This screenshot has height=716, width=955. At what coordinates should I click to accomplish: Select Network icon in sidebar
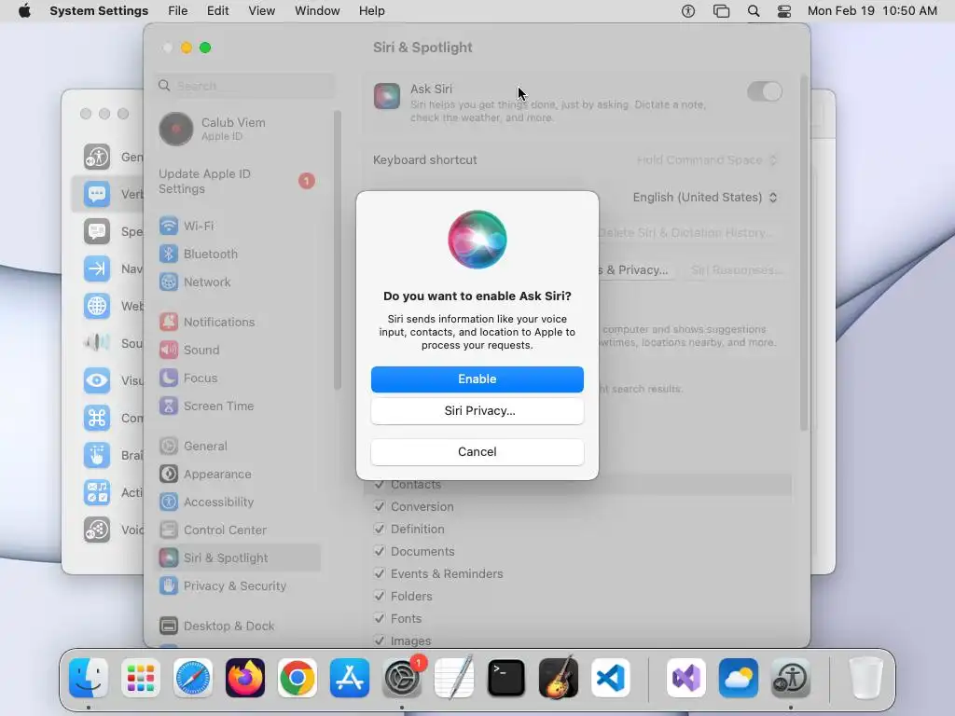(169, 282)
